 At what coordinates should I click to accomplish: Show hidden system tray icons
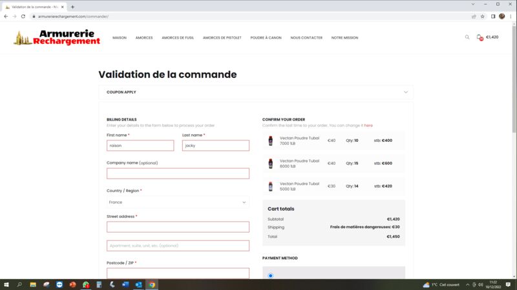pos(467,285)
